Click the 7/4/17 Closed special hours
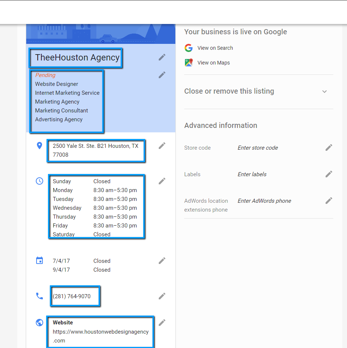 click(82, 261)
